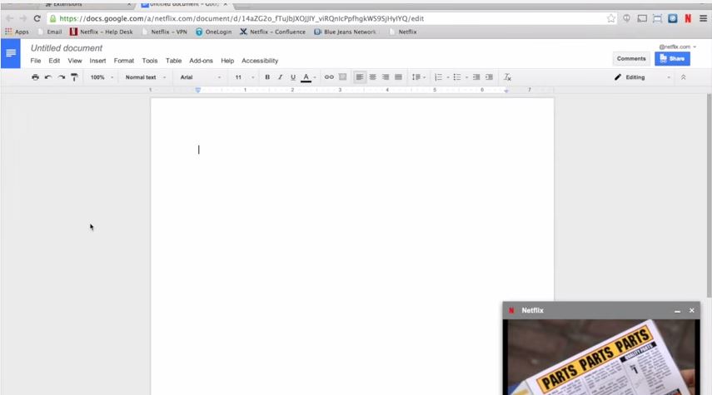Image resolution: width=712 pixels, height=395 pixels.
Task: Click the cast extension icon
Action: pyautogui.click(x=641, y=18)
